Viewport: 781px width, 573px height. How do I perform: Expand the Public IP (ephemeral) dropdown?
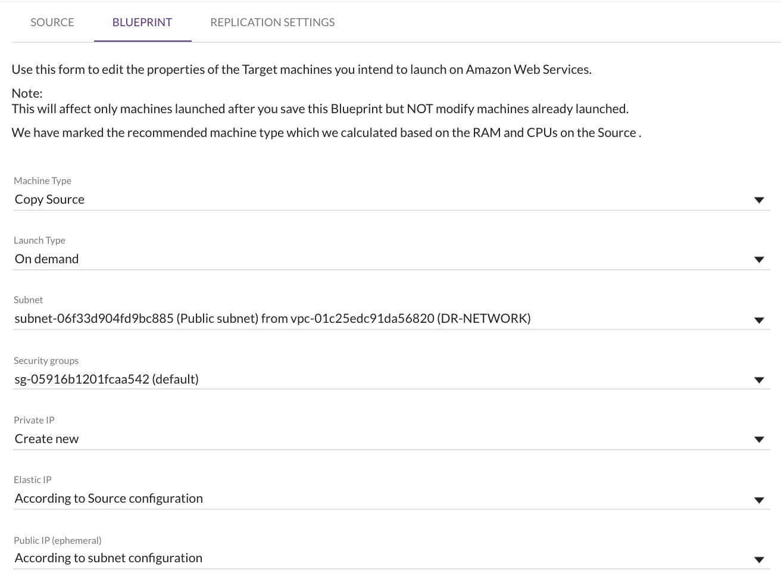pos(760,559)
